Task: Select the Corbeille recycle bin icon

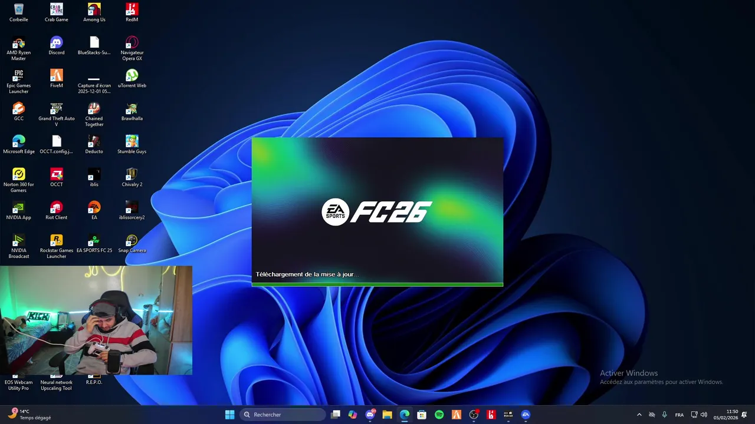Action: [x=18, y=13]
